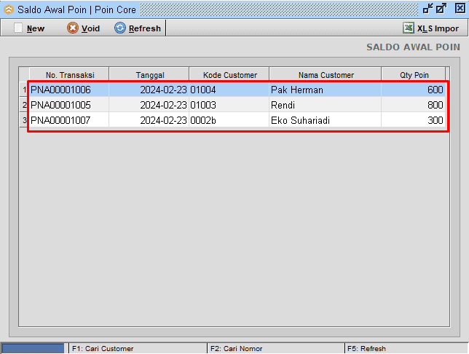Void the selected transaction
The image size is (469, 354).
[x=83, y=28]
